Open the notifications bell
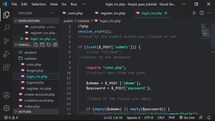215x121 pixels. pyautogui.click(x=209, y=118)
